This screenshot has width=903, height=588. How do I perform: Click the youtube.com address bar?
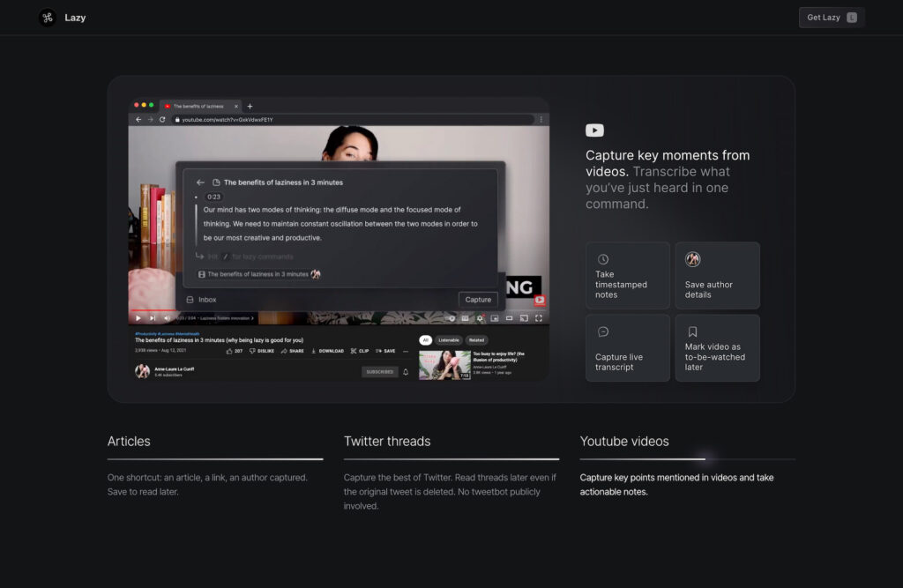(354, 120)
